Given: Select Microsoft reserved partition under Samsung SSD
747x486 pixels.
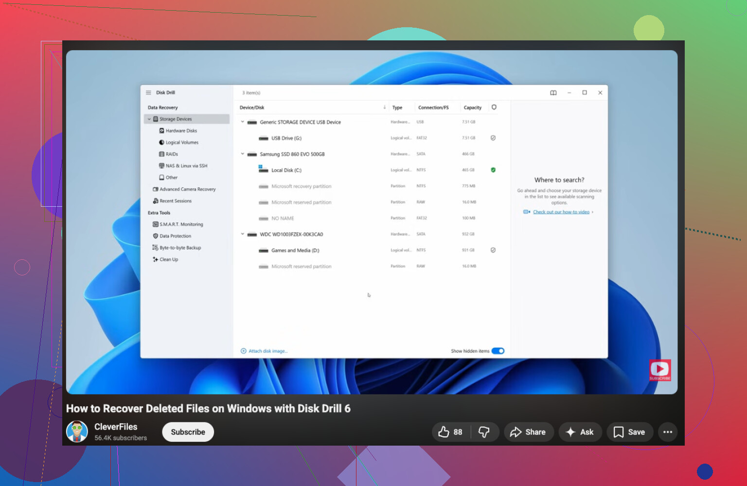Looking at the screenshot, I should coord(372,202).
